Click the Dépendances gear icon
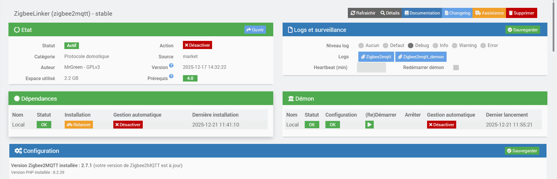This screenshot has width=557, height=179. click(17, 99)
